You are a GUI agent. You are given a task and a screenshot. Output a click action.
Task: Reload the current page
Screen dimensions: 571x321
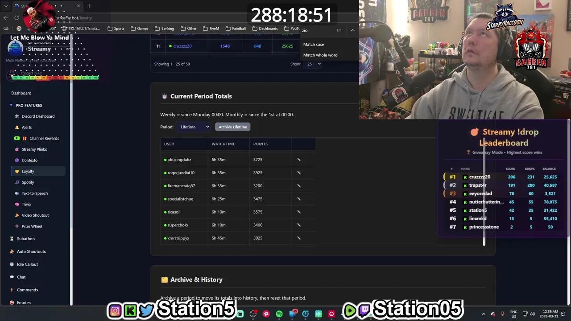point(17,18)
